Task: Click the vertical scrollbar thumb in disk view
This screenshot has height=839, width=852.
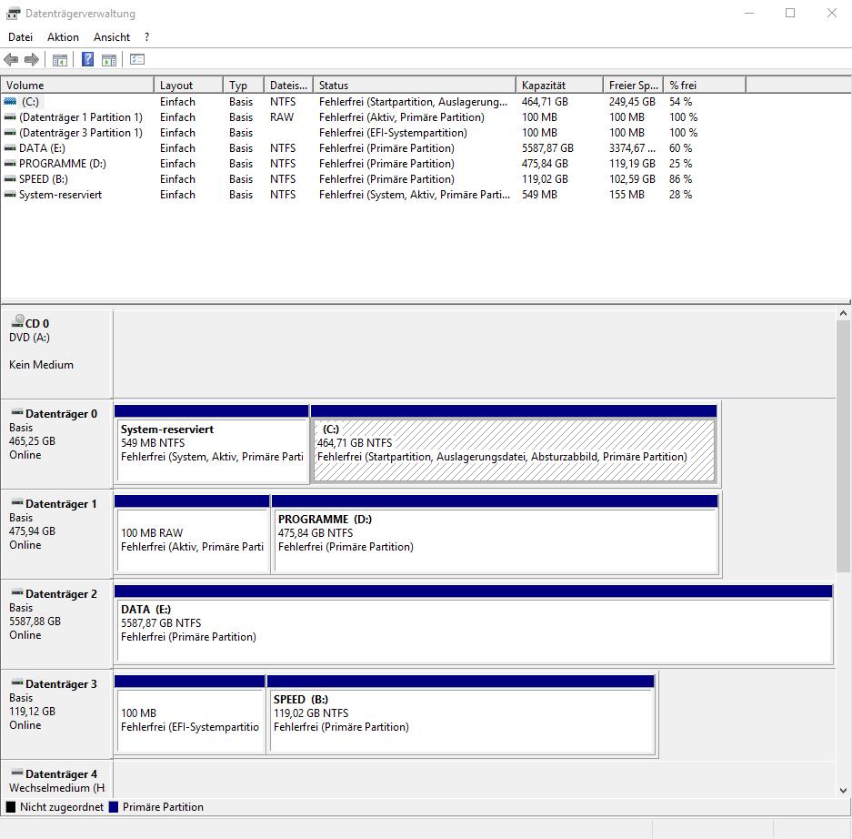Action: (x=843, y=446)
